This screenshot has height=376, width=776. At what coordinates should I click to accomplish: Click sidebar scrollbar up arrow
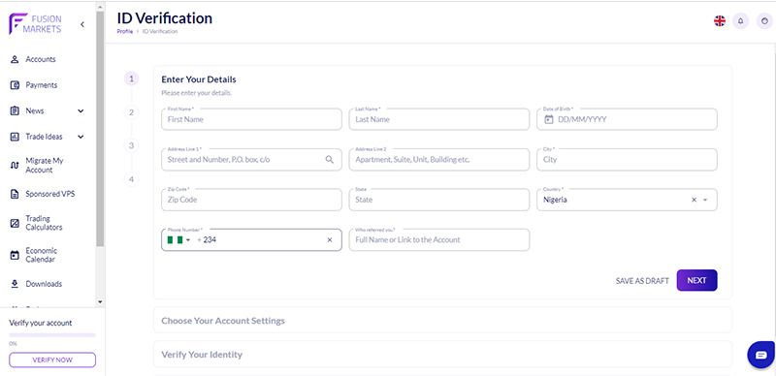click(x=101, y=8)
